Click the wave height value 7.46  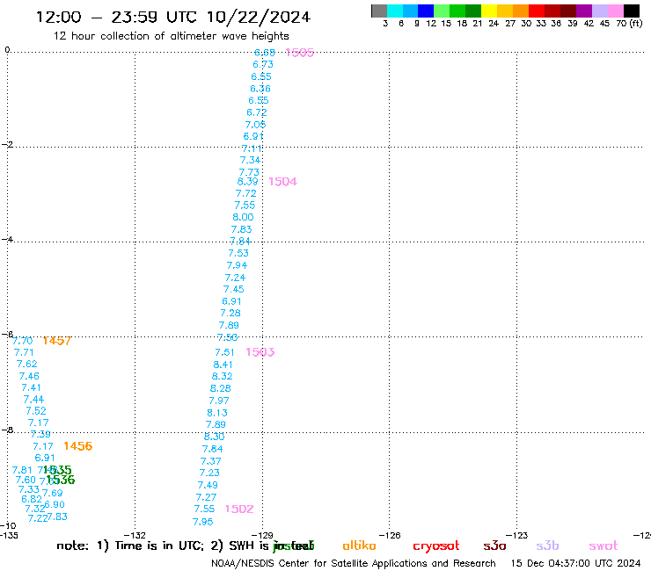pyautogui.click(x=29, y=376)
